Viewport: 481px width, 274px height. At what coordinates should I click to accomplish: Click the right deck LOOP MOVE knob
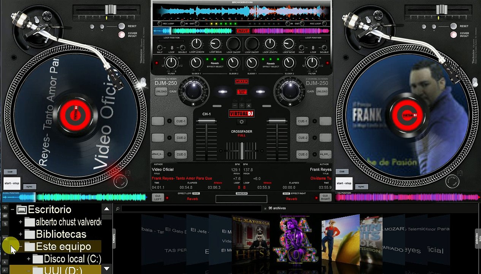point(288,44)
